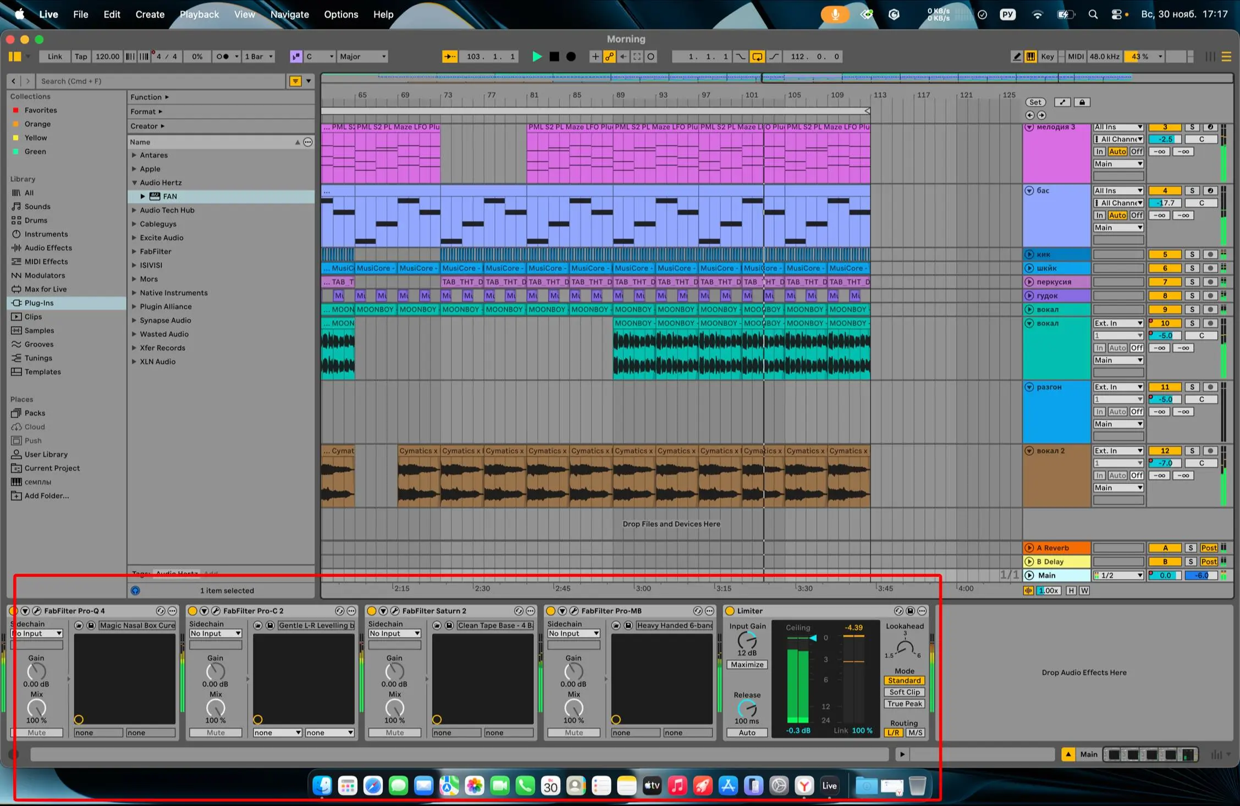The image size is (1240, 806).
Task: Open Safari from the Dock
Action: (x=373, y=786)
